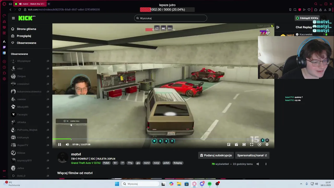This screenshot has width=334, height=188.
Task: Open followed channel niter
Action: [x=30, y=68]
